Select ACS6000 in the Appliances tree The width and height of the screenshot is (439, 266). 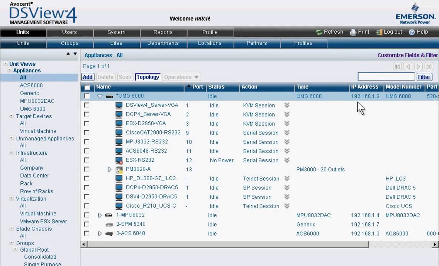pyautogui.click(x=32, y=85)
